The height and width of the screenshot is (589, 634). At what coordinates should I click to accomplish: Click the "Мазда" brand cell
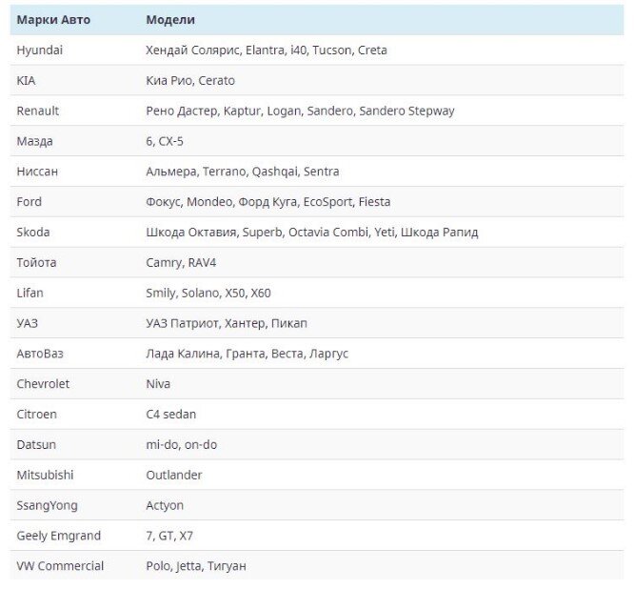(35, 141)
